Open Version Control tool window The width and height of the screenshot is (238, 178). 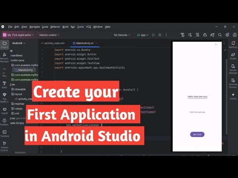point(4,146)
